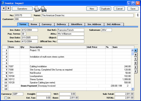Click the TOTAL field
Viewport: 141px width, 101px height.
point(124,98)
